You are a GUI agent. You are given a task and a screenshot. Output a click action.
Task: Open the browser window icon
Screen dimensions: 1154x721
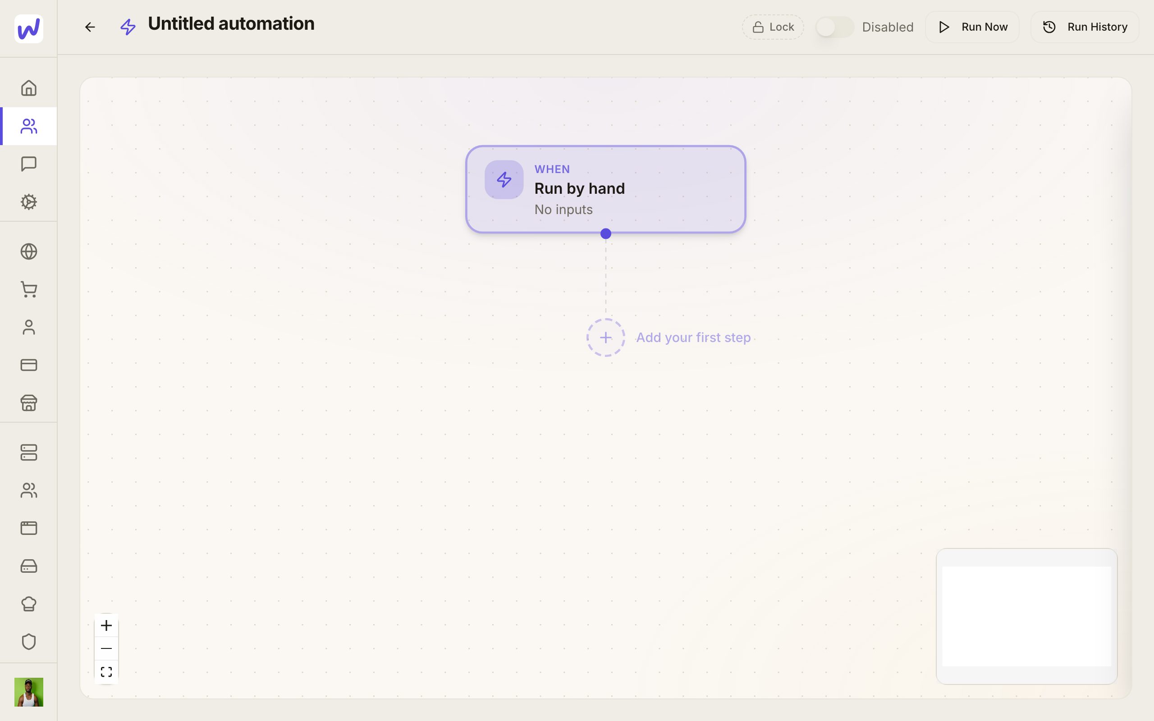click(28, 528)
